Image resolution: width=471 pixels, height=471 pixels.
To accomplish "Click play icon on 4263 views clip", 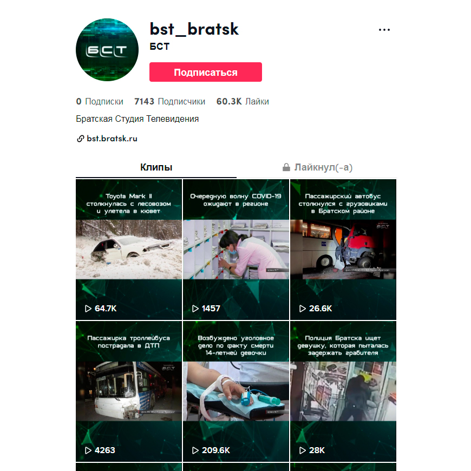I will click(x=88, y=450).
